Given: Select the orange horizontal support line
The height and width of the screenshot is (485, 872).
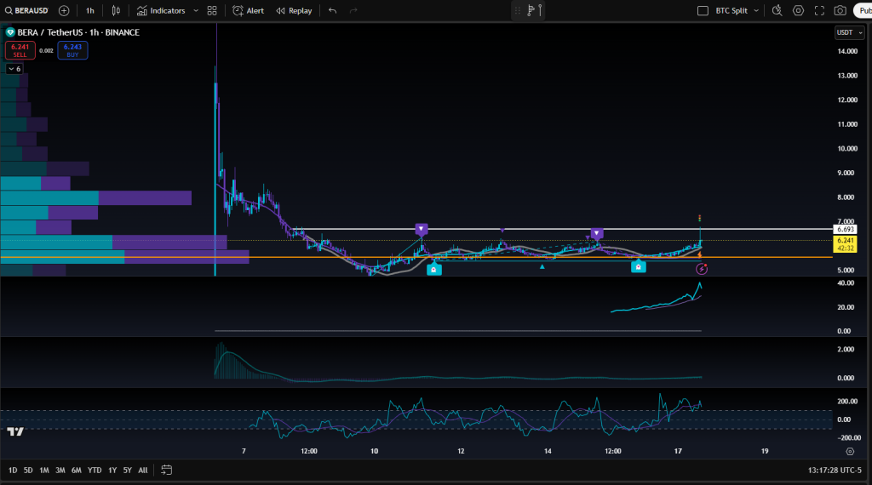Looking at the screenshot, I should click(416, 257).
